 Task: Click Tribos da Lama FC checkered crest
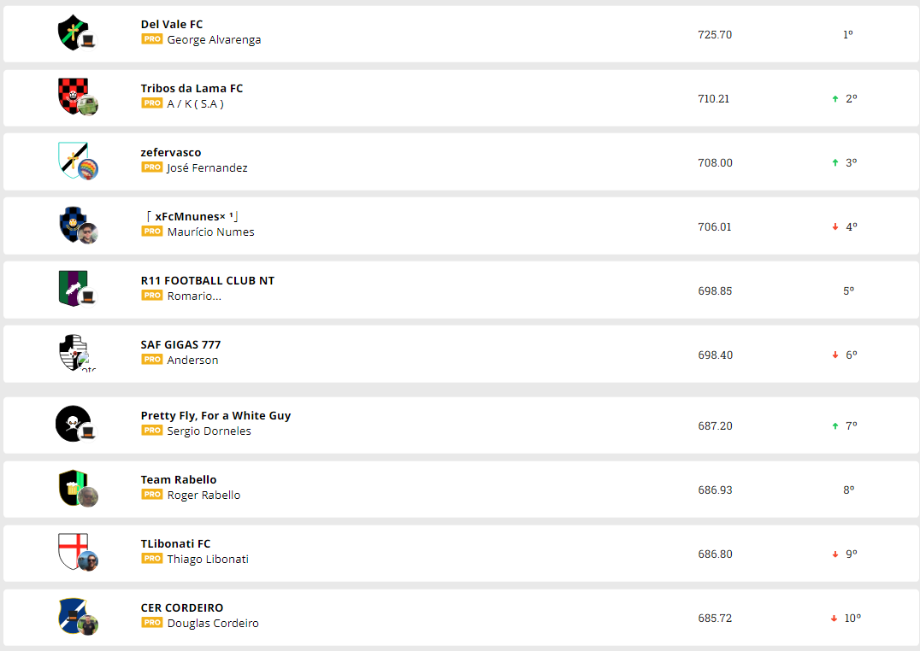pos(74,96)
